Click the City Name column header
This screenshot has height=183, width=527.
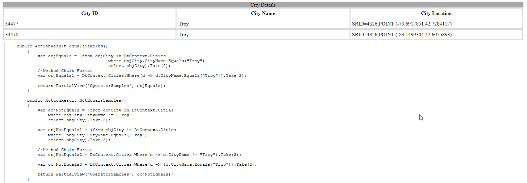pos(263,13)
